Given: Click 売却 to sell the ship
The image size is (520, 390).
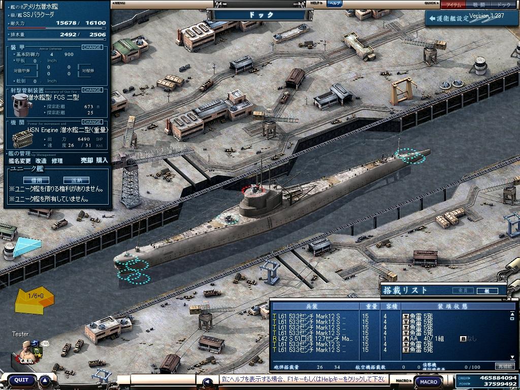Looking at the screenshot, I should 86,160.
